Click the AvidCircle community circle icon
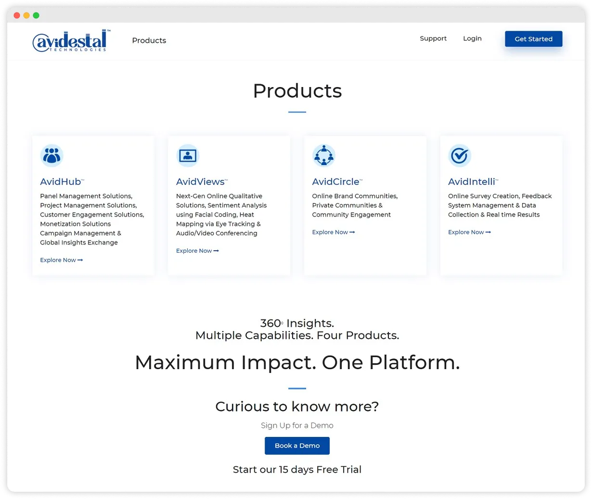The height and width of the screenshot is (499, 592). [324, 155]
